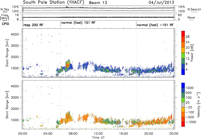The width and height of the screenshot is (201, 139).
Task: Pick the light green 25-100 Velocity segment
Action: tap(183, 100)
